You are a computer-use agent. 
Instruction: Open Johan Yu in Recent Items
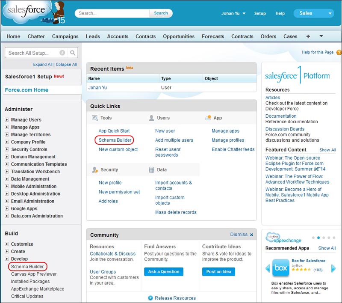97,88
